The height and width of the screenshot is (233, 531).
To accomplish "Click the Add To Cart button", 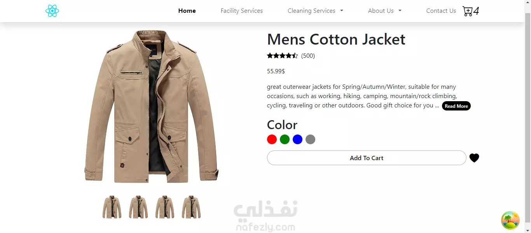I will pos(367,158).
